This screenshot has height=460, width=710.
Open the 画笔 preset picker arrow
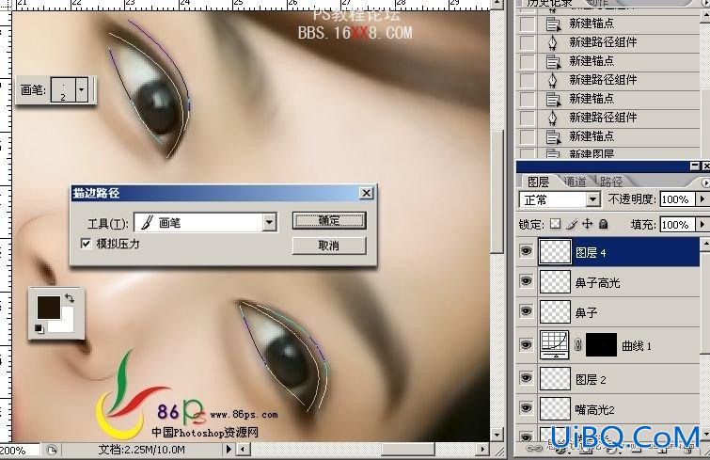(81, 89)
